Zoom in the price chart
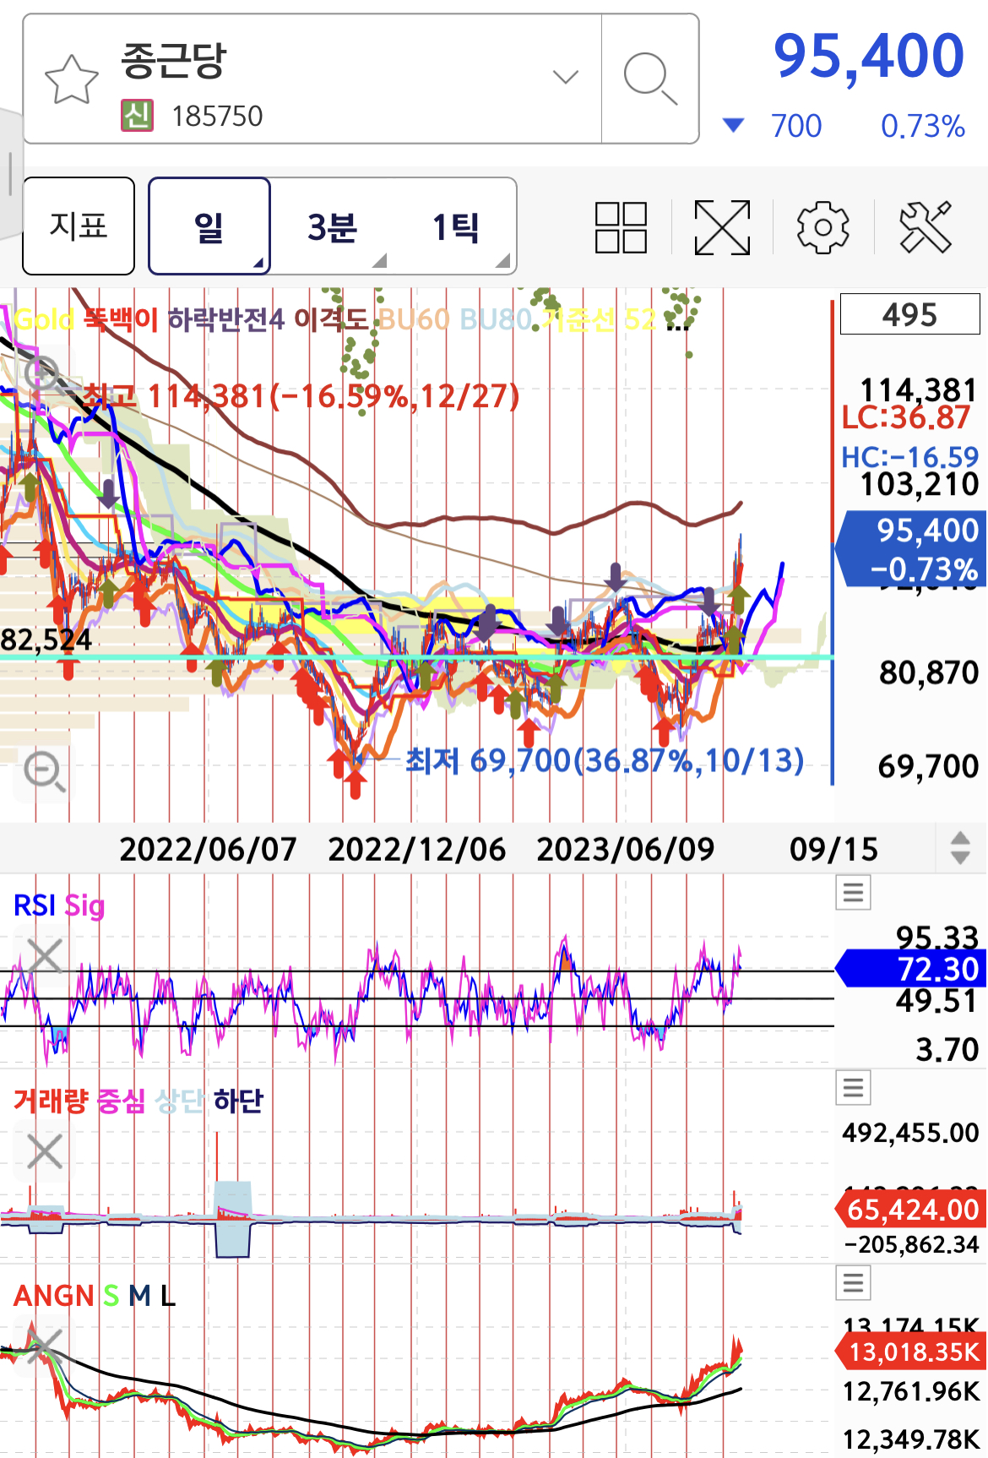Screen dimensions: 988x1458 [x=43, y=373]
